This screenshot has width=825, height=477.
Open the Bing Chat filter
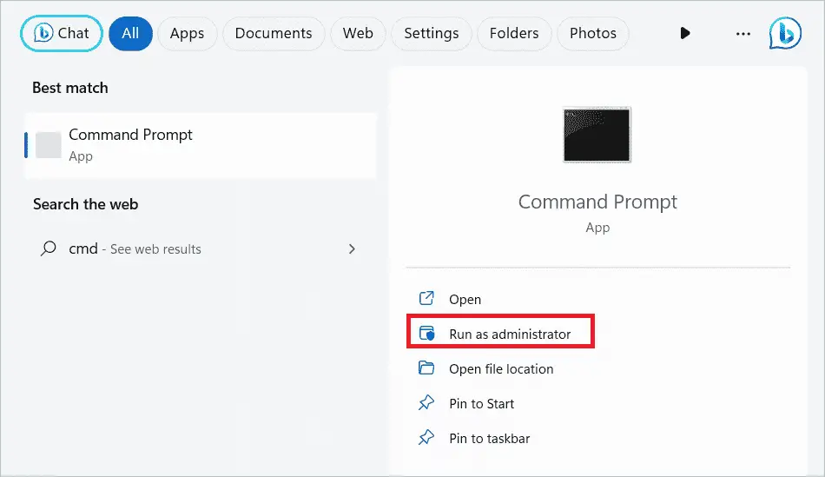[x=61, y=33]
